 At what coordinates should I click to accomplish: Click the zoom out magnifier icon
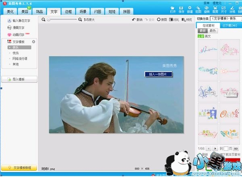[x=44, y=20]
